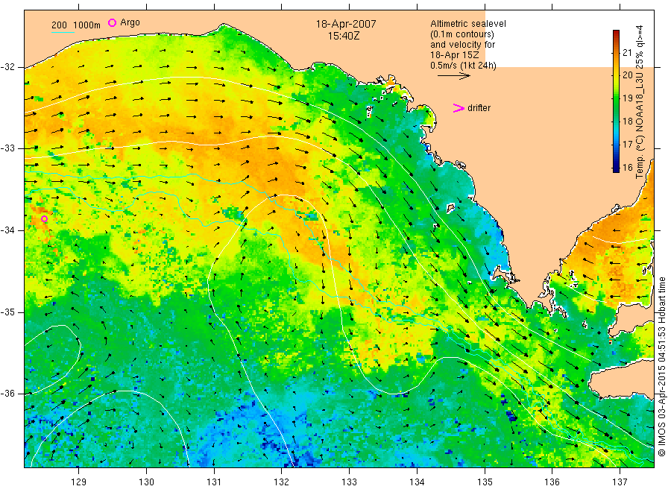Image resolution: width=671 pixels, height=492 pixels.
Task: Click the 129 longitude axis label
Action: click(79, 482)
